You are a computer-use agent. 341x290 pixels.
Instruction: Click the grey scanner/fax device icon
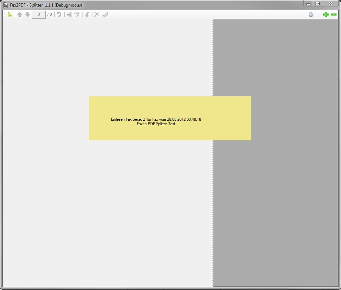[105, 14]
